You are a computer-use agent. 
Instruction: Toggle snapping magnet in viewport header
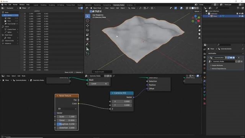tap(145, 8)
